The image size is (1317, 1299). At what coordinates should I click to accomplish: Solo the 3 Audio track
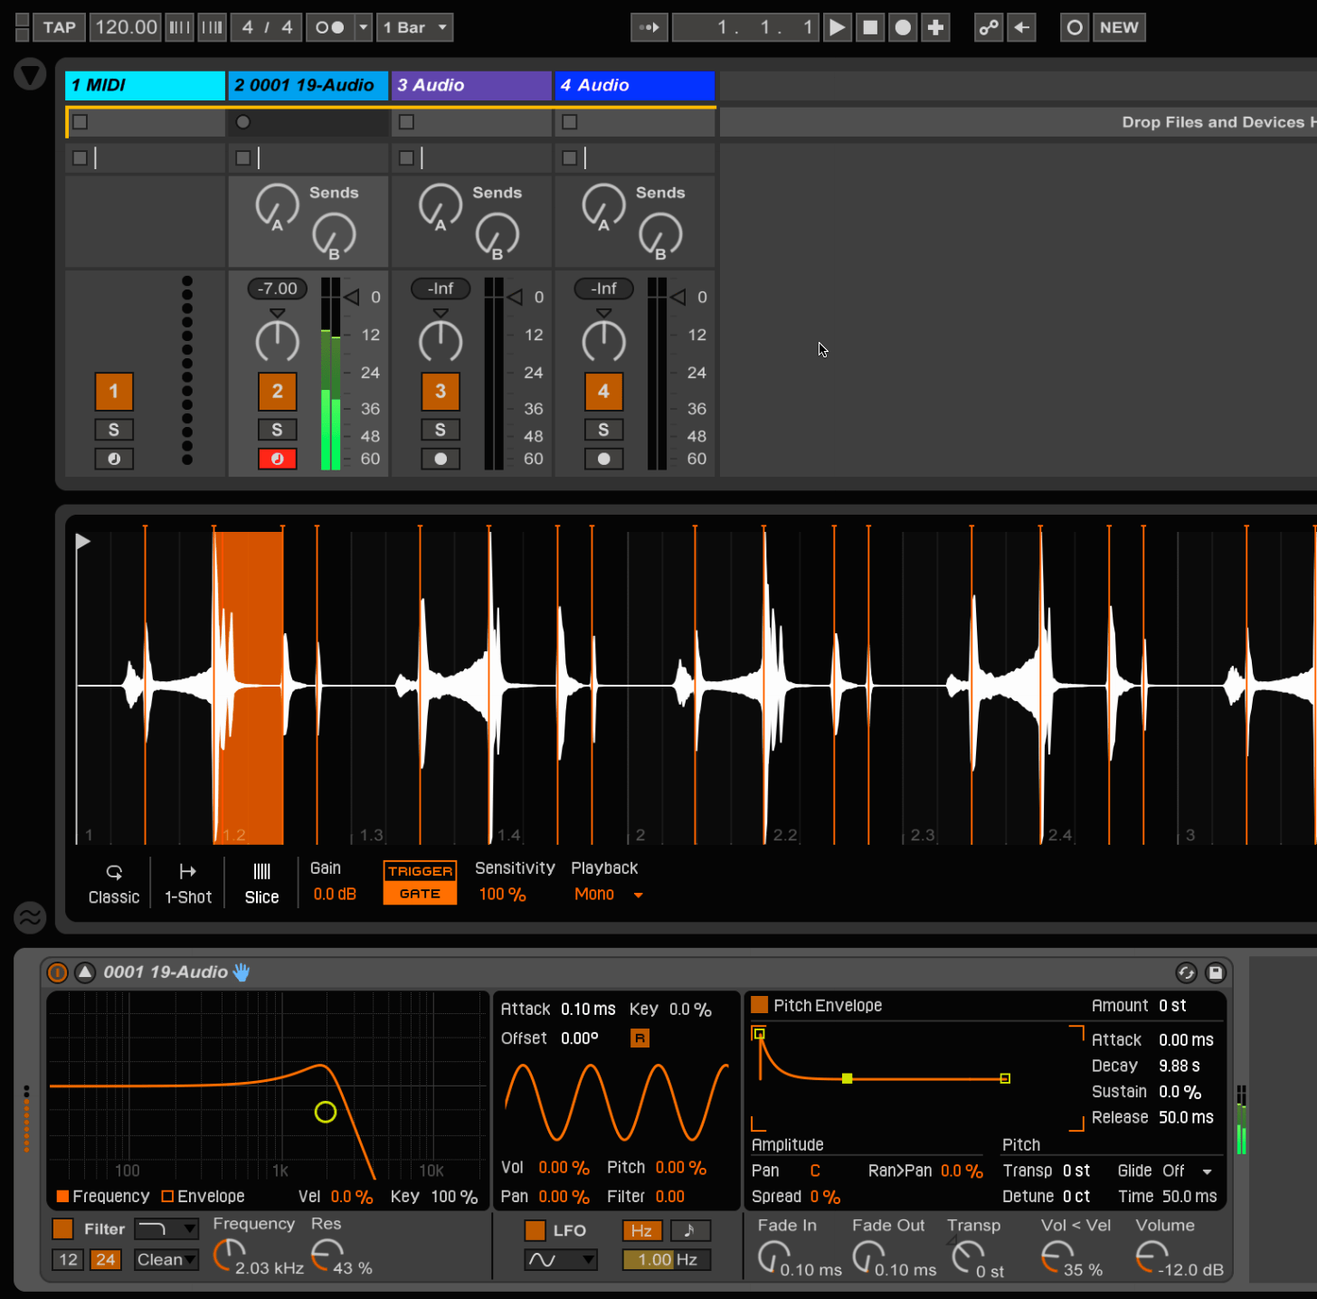pos(441,430)
